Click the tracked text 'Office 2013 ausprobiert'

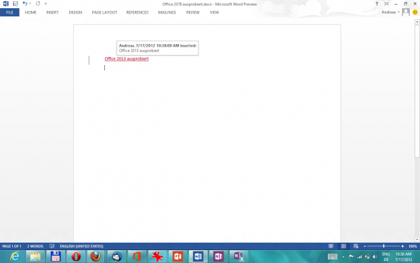(x=127, y=59)
